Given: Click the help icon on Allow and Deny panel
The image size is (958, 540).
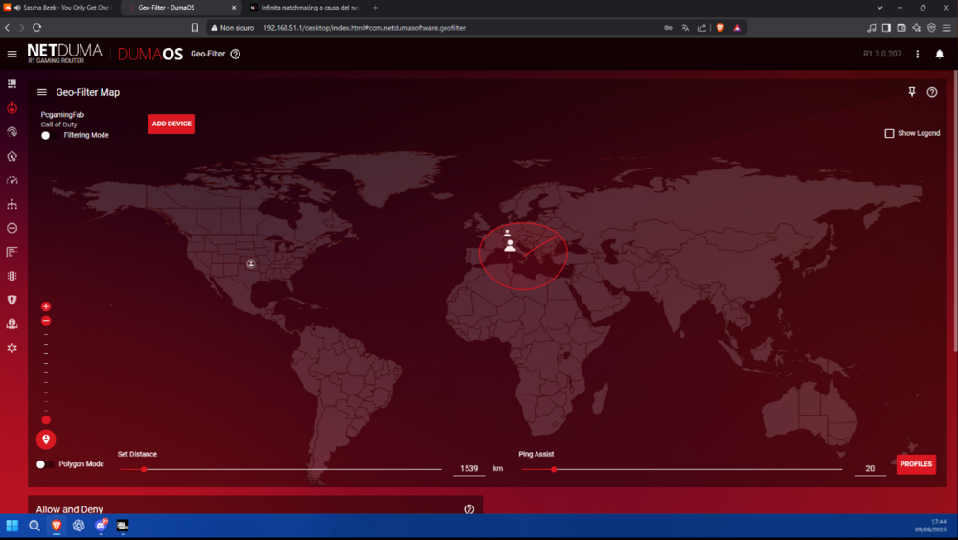Looking at the screenshot, I should tap(468, 509).
